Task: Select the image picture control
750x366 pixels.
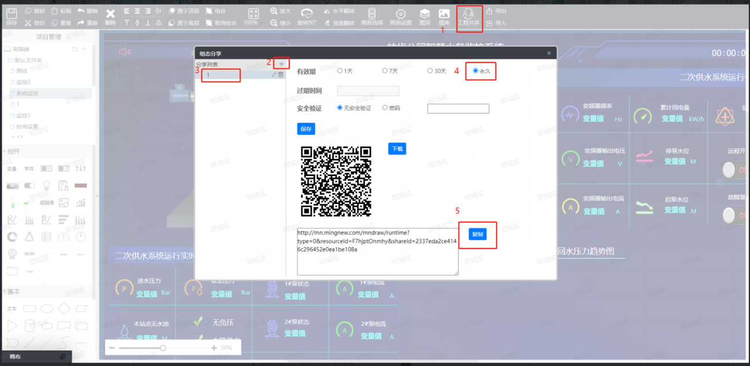Action: (x=64, y=203)
